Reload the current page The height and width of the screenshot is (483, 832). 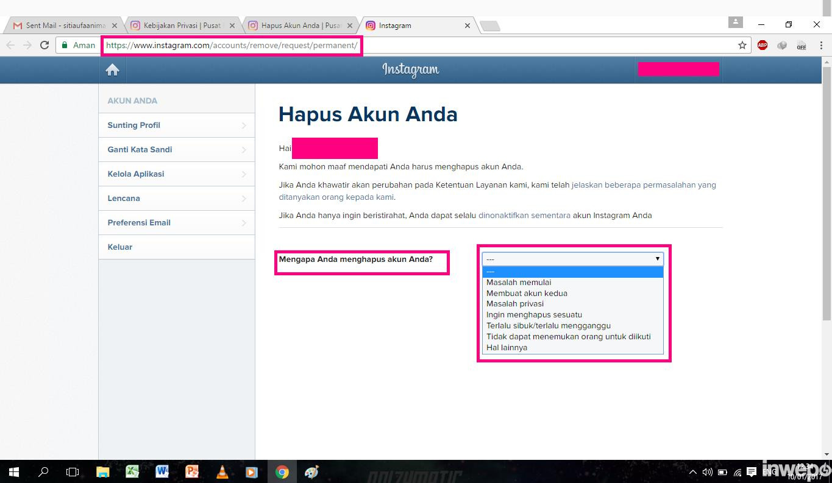[x=44, y=45]
